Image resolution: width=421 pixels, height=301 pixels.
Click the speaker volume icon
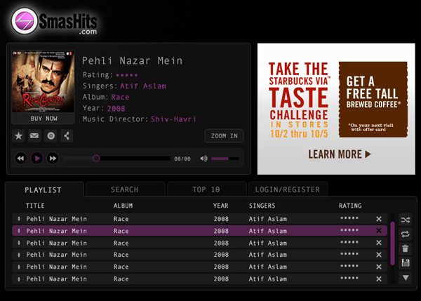click(203, 159)
